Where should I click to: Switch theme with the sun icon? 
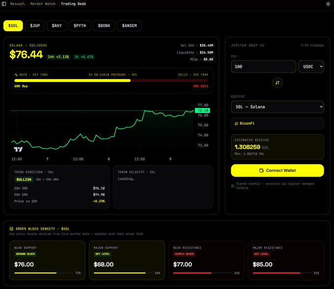[328, 4]
